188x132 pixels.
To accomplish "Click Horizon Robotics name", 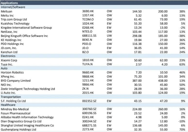I will click(x=12, y=72).
